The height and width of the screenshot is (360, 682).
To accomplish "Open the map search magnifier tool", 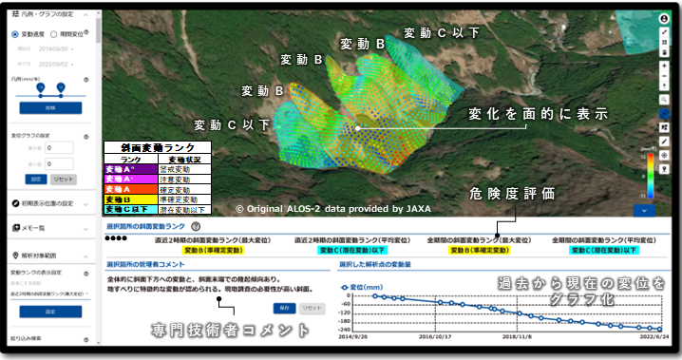I will [x=664, y=100].
